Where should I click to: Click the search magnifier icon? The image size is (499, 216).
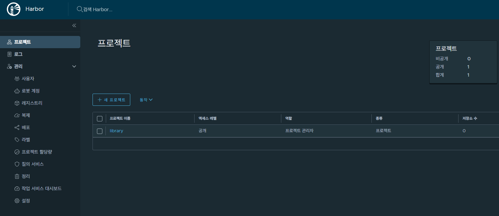click(x=80, y=9)
